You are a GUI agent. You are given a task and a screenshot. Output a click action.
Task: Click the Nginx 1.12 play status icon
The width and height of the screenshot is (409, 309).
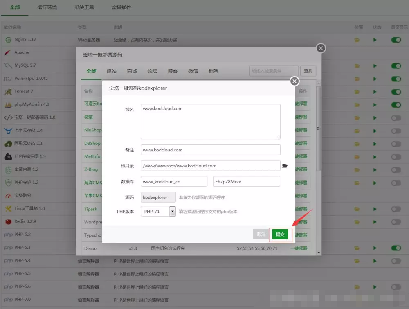(375, 40)
